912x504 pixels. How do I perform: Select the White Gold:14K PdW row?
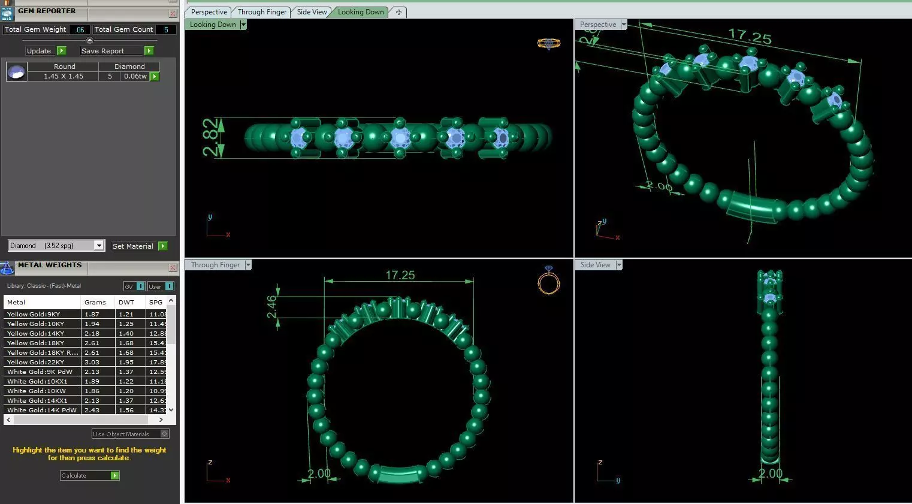tap(86, 410)
